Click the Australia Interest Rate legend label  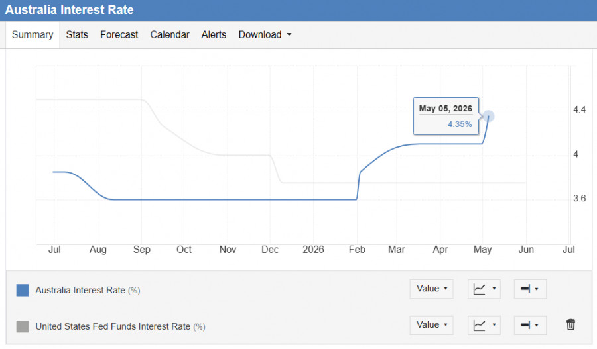(x=88, y=290)
